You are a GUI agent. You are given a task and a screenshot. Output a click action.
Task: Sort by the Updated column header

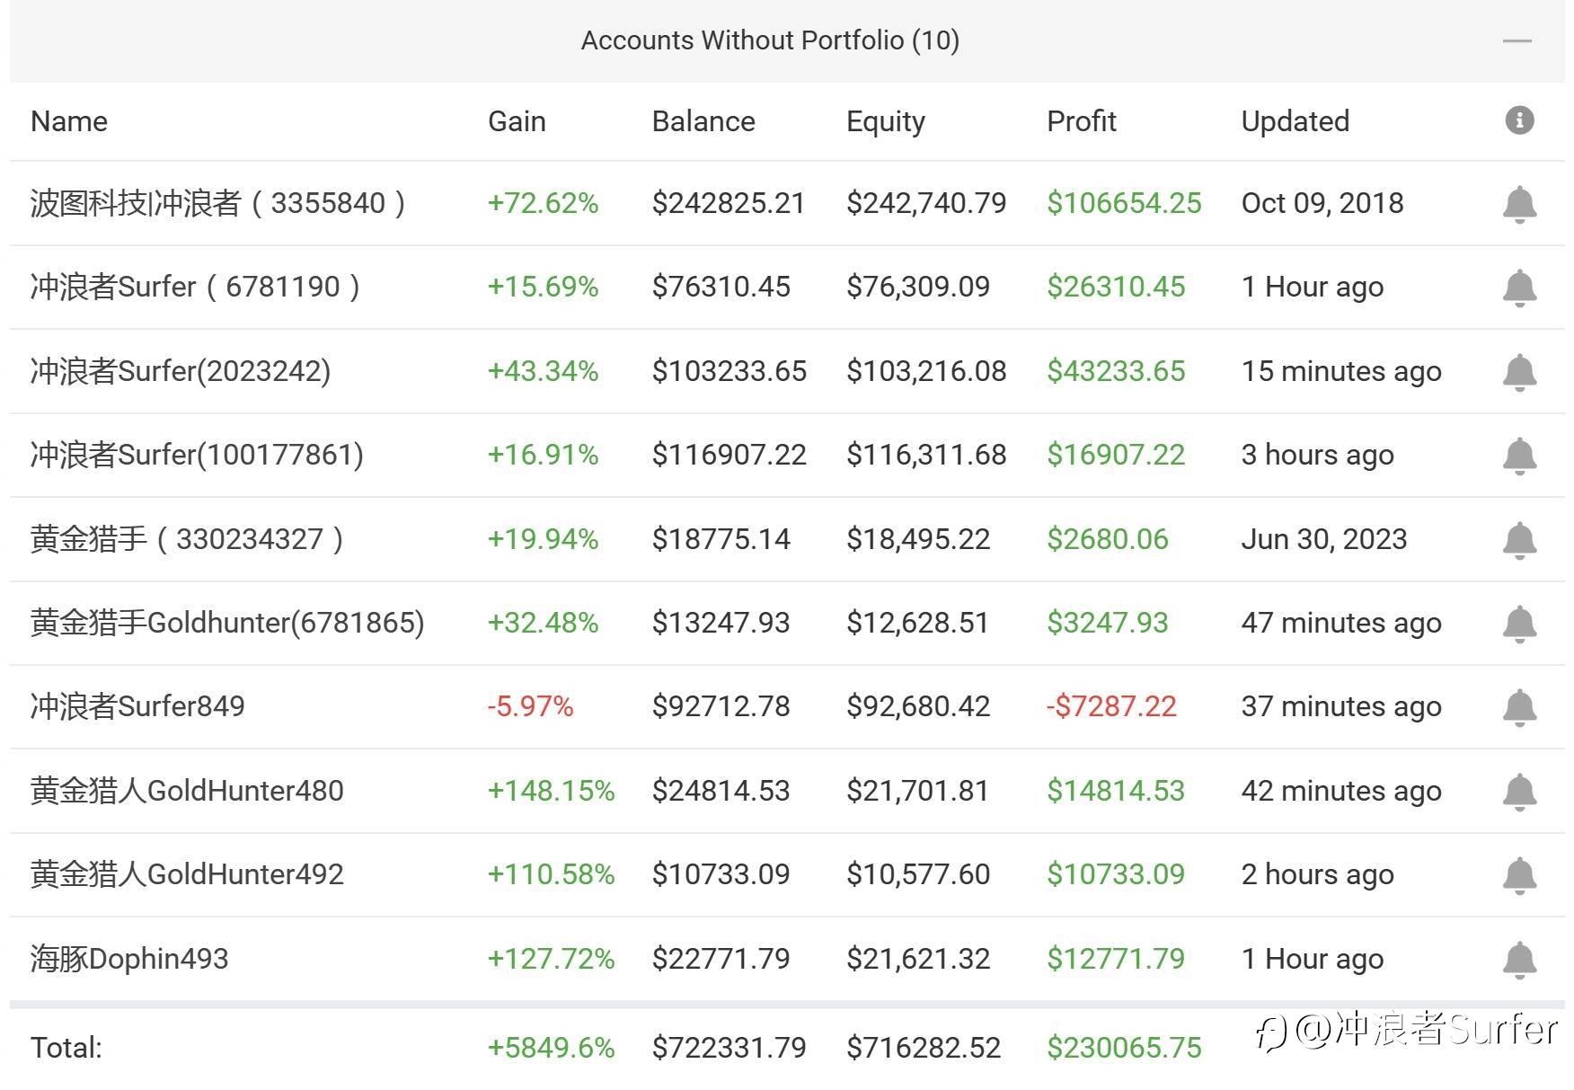click(x=1295, y=121)
